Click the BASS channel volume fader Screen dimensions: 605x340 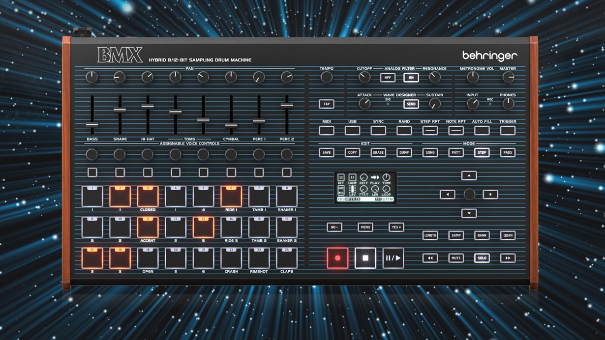tap(92, 124)
